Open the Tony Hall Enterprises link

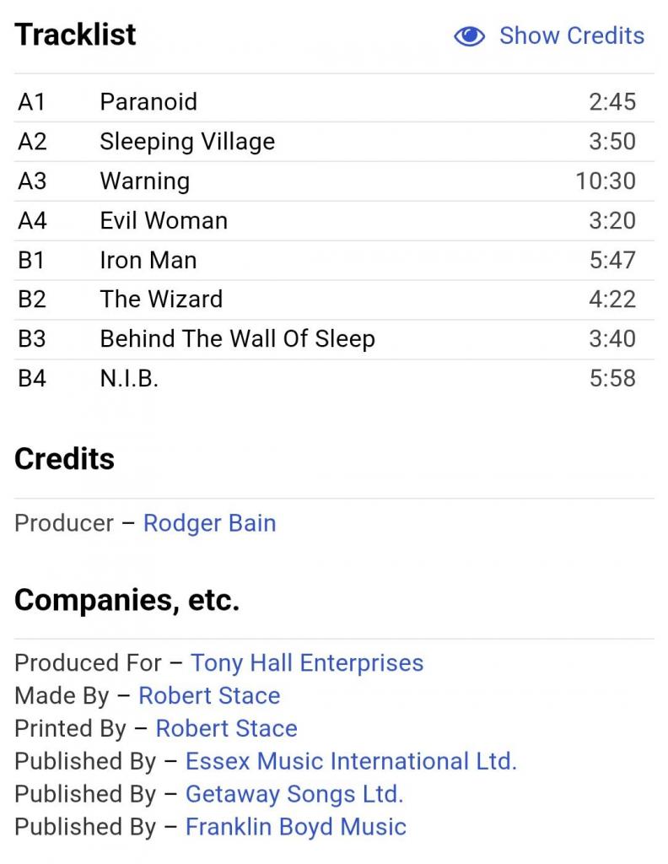pos(307,663)
